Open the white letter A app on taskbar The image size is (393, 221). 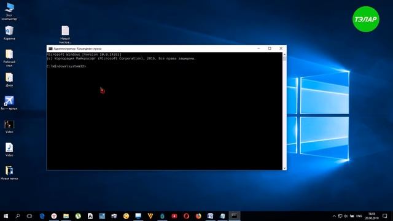90,216
